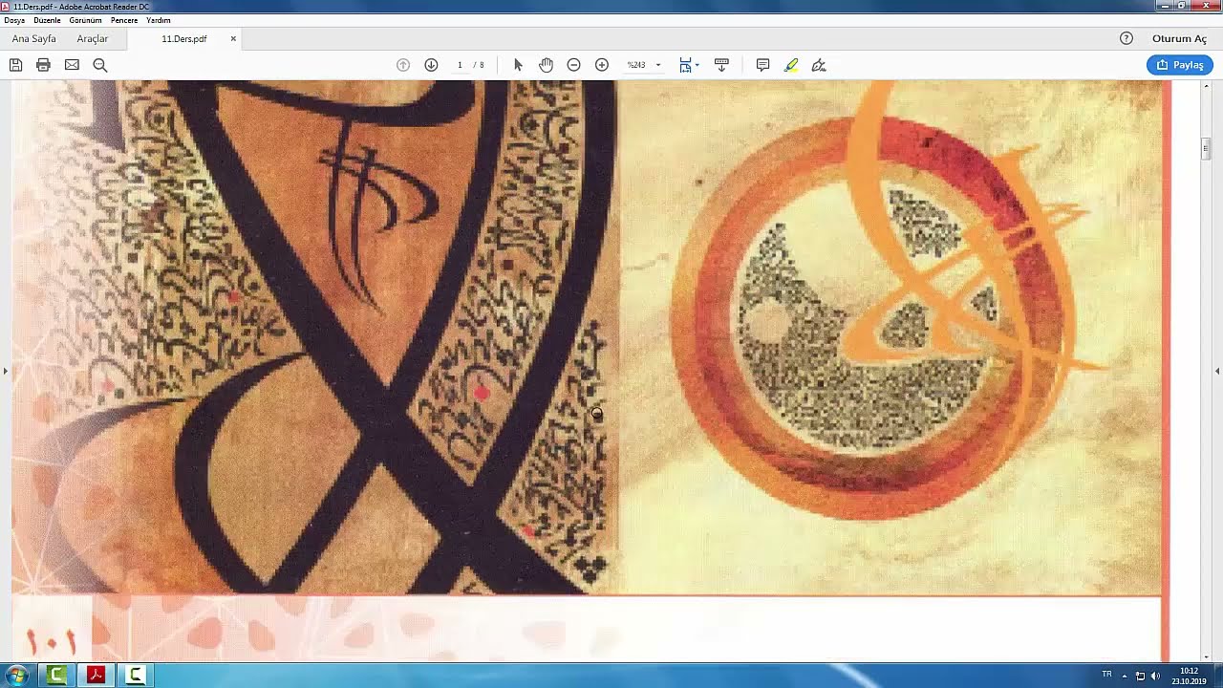The image size is (1223, 688).
Task: Expand the left navigation pane arrow
Action: (5, 371)
